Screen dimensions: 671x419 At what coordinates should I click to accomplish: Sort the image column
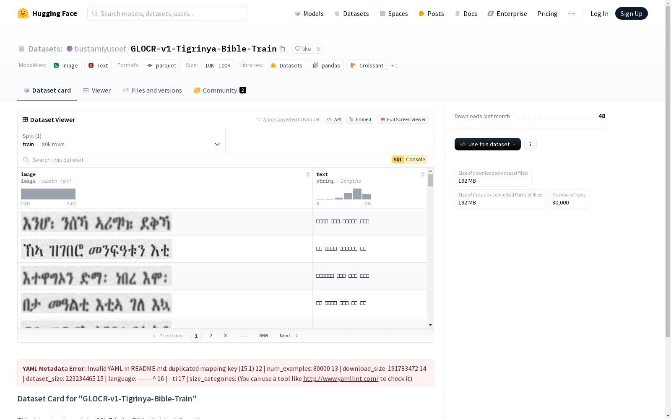pyautogui.click(x=308, y=174)
